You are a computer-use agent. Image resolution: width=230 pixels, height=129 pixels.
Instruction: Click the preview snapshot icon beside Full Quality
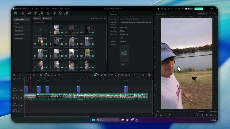(x=215, y=14)
